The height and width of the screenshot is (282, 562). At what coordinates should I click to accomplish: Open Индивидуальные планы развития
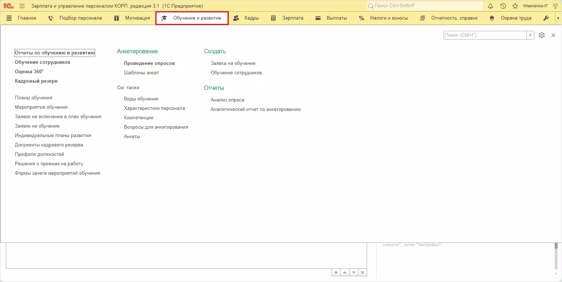click(53, 136)
